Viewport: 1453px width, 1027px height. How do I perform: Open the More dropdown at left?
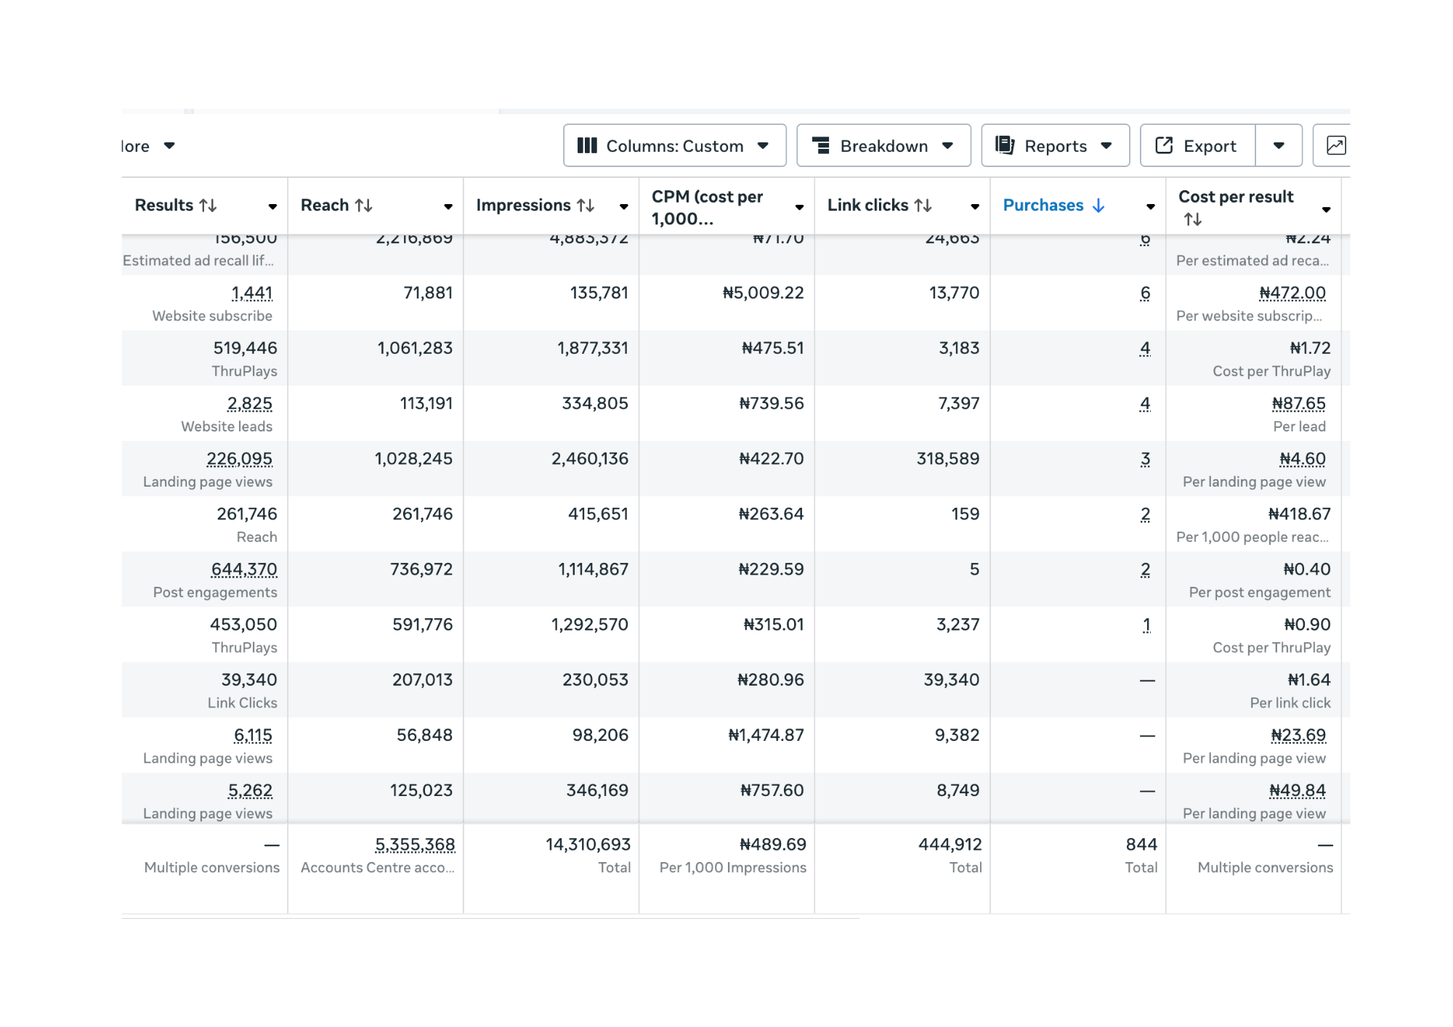coord(148,146)
